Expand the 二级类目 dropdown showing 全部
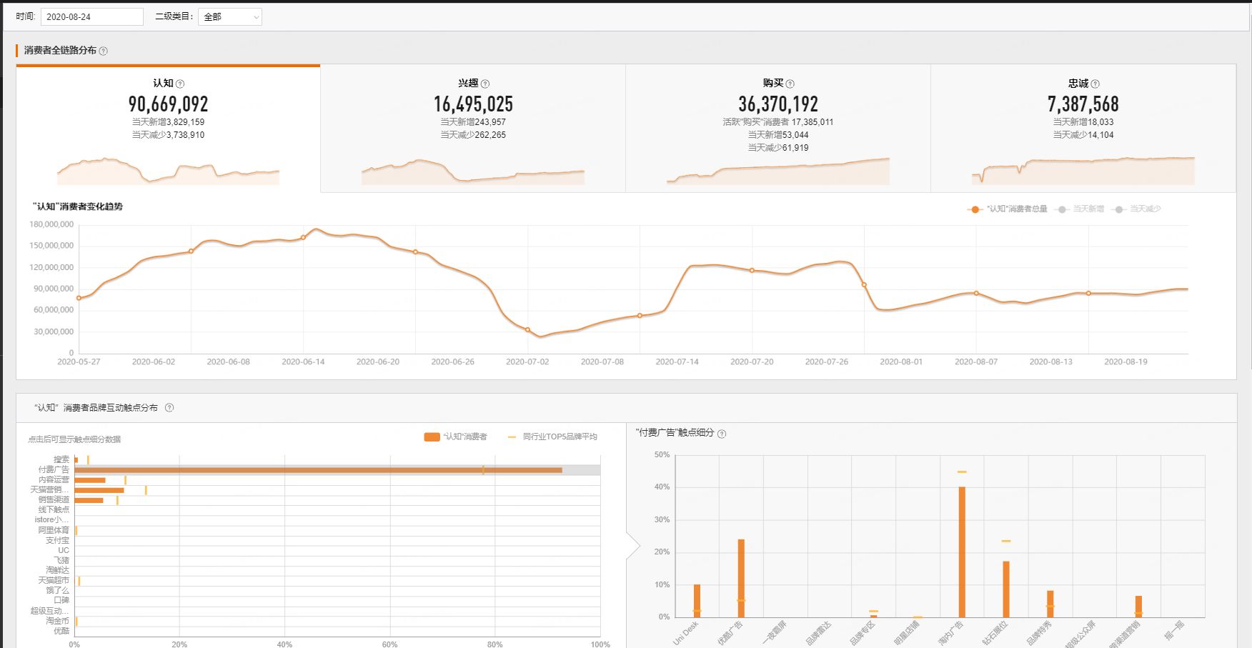The width and height of the screenshot is (1252, 648). pos(229,17)
